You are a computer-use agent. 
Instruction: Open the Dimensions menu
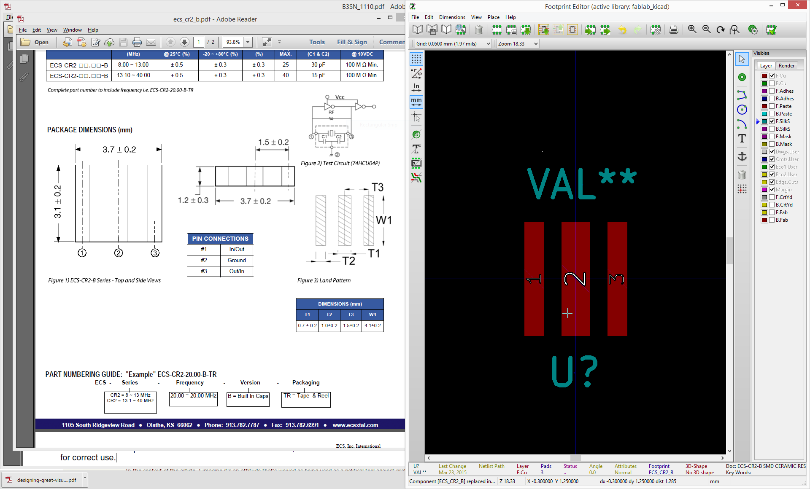coord(452,17)
